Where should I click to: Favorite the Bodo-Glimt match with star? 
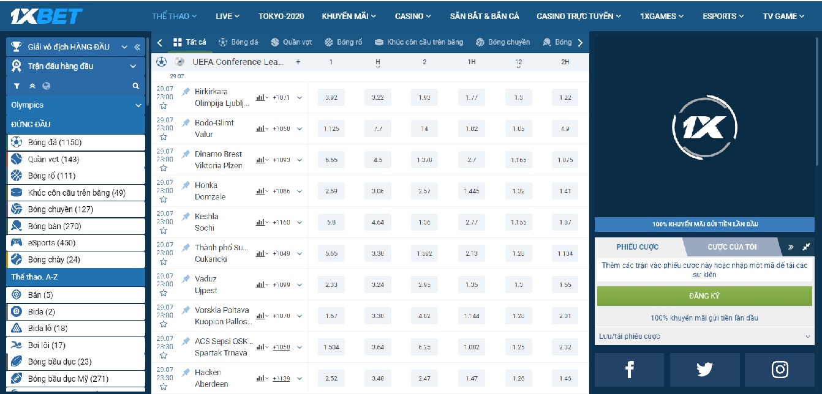click(164, 137)
